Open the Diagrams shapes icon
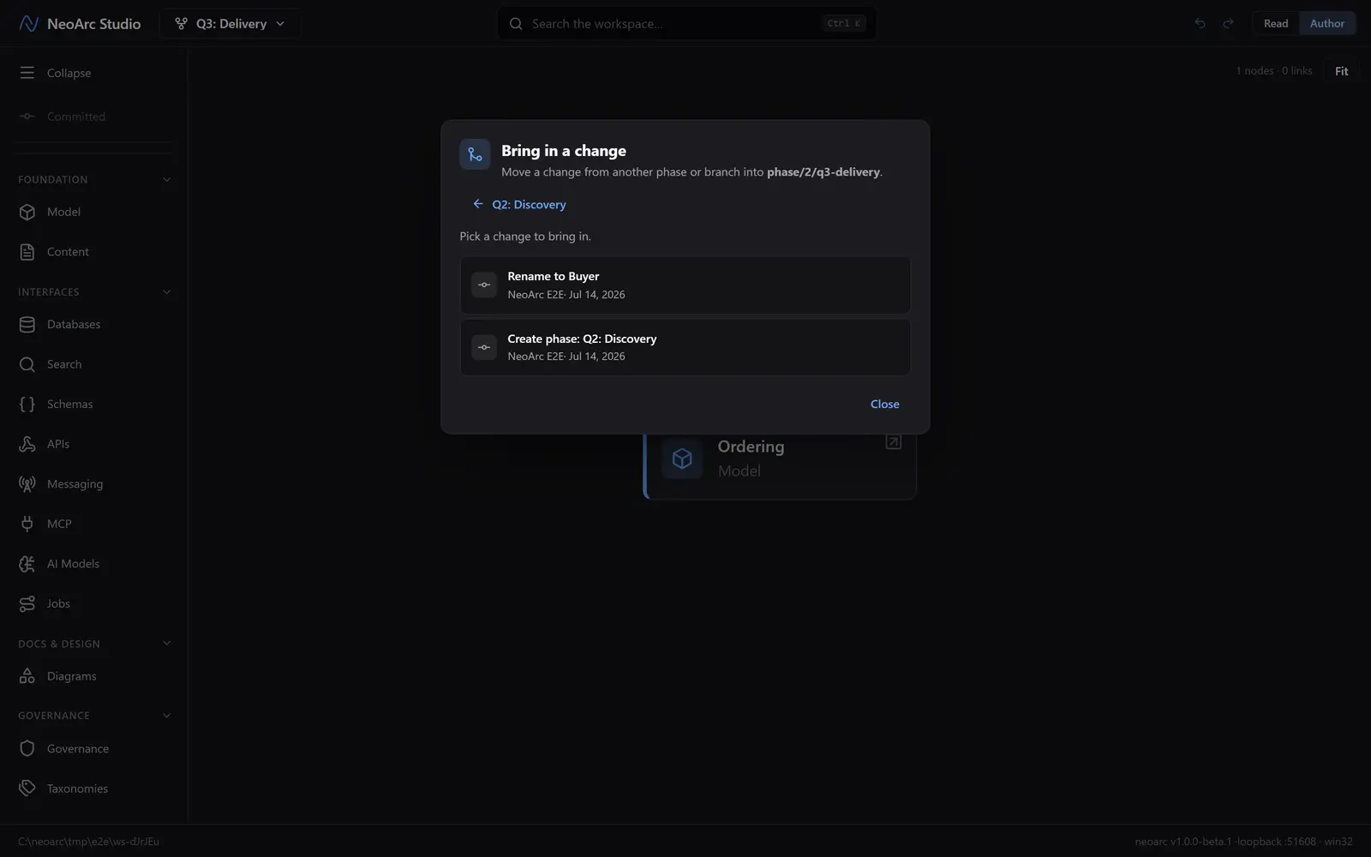1371x857 pixels. [x=27, y=676]
